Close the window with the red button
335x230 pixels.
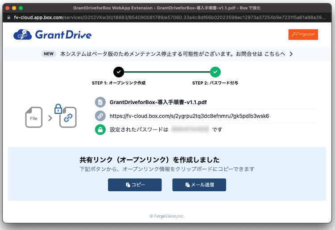pos(7,8)
